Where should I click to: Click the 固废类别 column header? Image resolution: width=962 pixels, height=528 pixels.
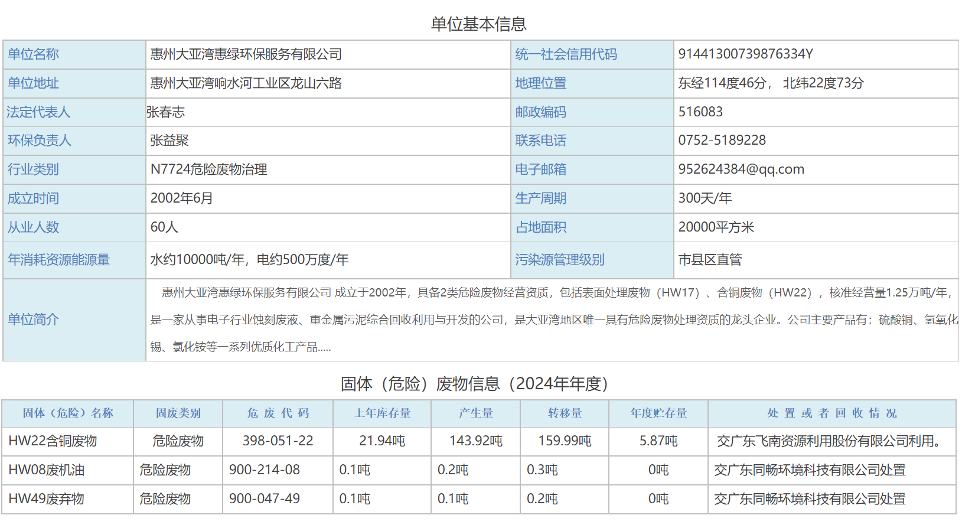[178, 413]
